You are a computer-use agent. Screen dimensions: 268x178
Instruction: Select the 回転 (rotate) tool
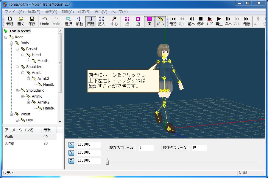click(x=91, y=21)
